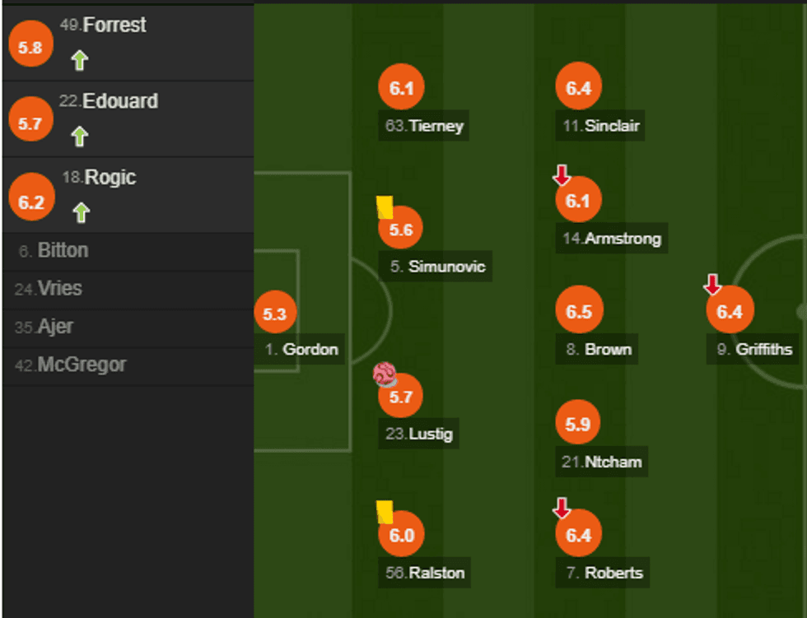Click Ralston's yellow card icon
Screen dimensions: 807x618
pyautogui.click(x=385, y=511)
